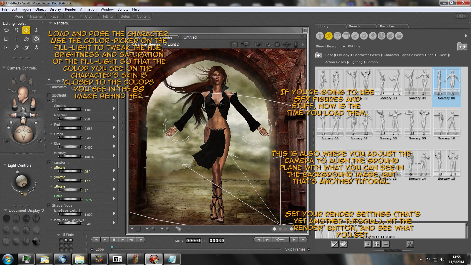Open the Materials palette library category
Viewport: 471px width, 265px height.
(390, 36)
